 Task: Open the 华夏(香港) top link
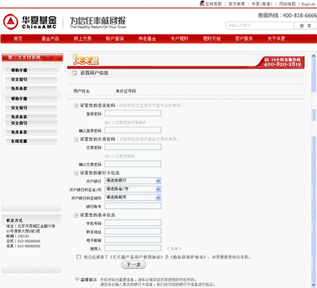pos(262,4)
